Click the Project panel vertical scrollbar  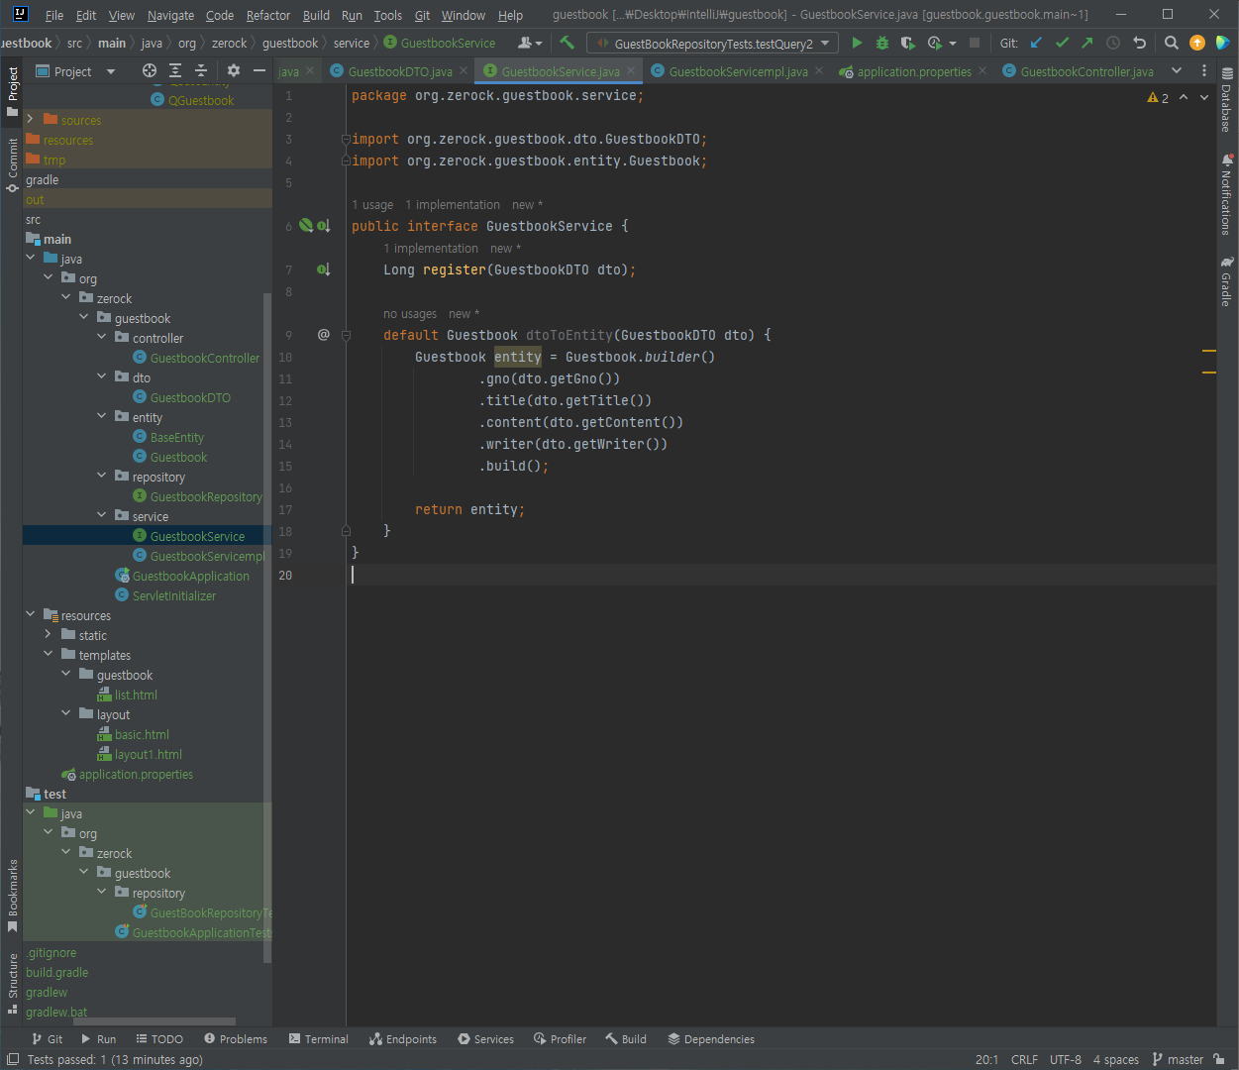[x=266, y=626]
